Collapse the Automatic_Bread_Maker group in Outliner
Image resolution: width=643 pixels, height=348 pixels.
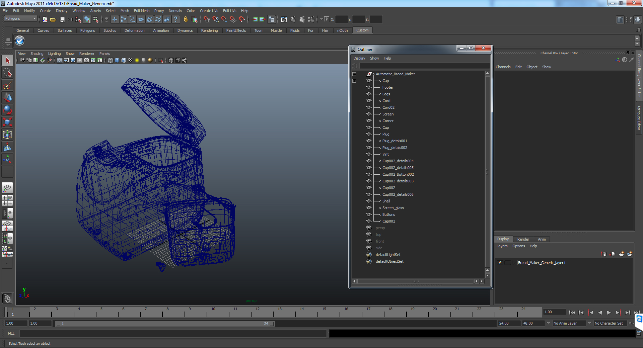[x=354, y=74]
